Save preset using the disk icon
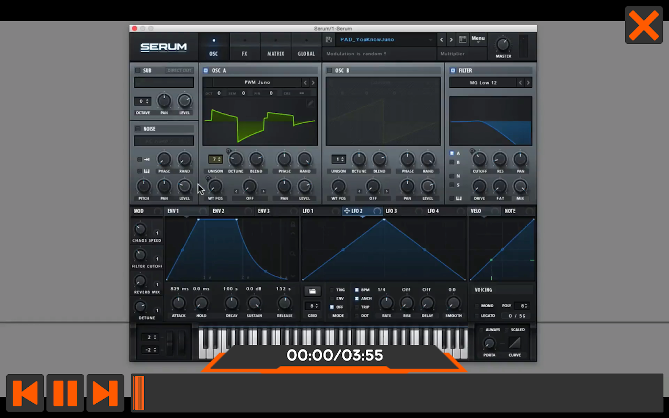Screen dimensions: 669x418 [329, 40]
